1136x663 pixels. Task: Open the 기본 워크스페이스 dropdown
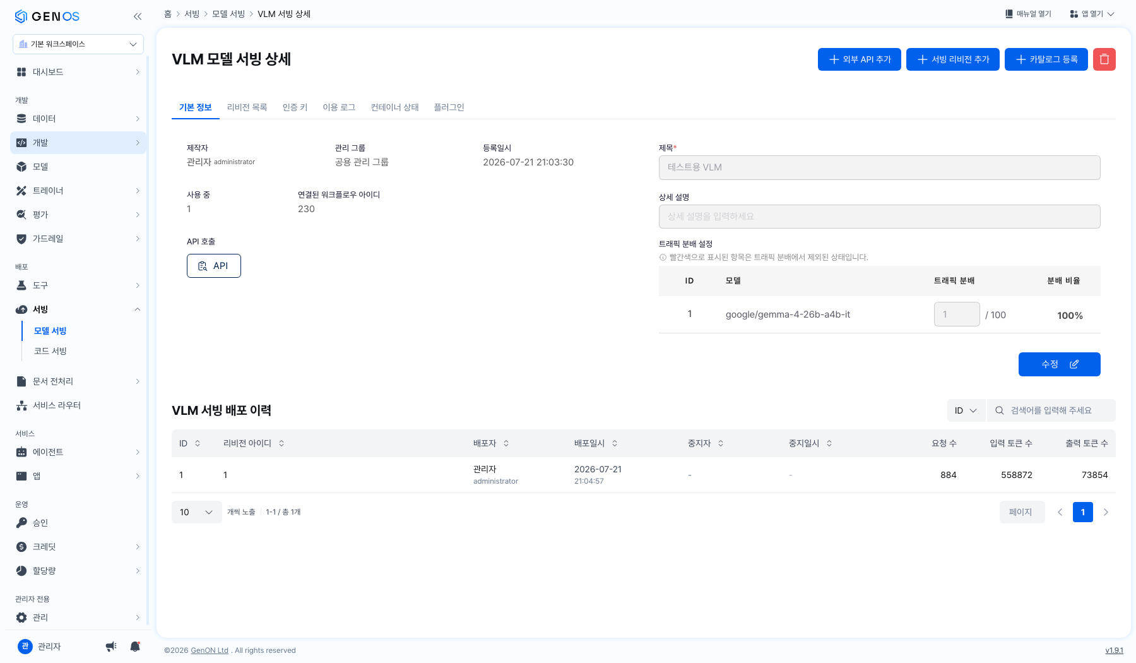pyautogui.click(x=78, y=44)
